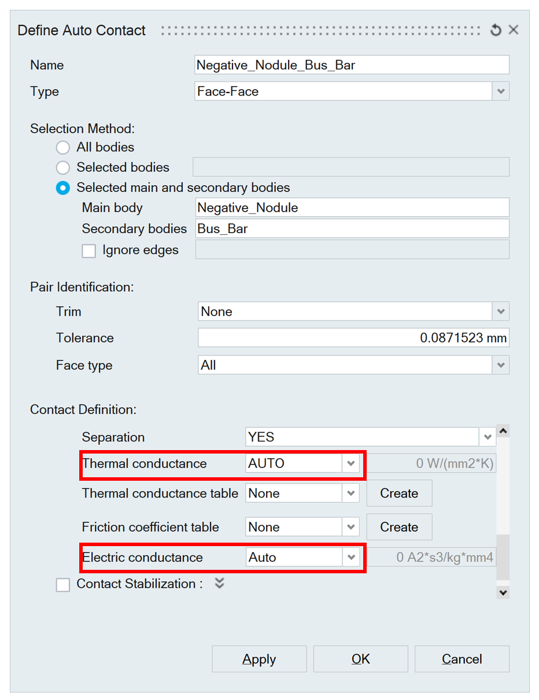
Task: Open the Separation YES dropdown
Action: click(x=487, y=437)
